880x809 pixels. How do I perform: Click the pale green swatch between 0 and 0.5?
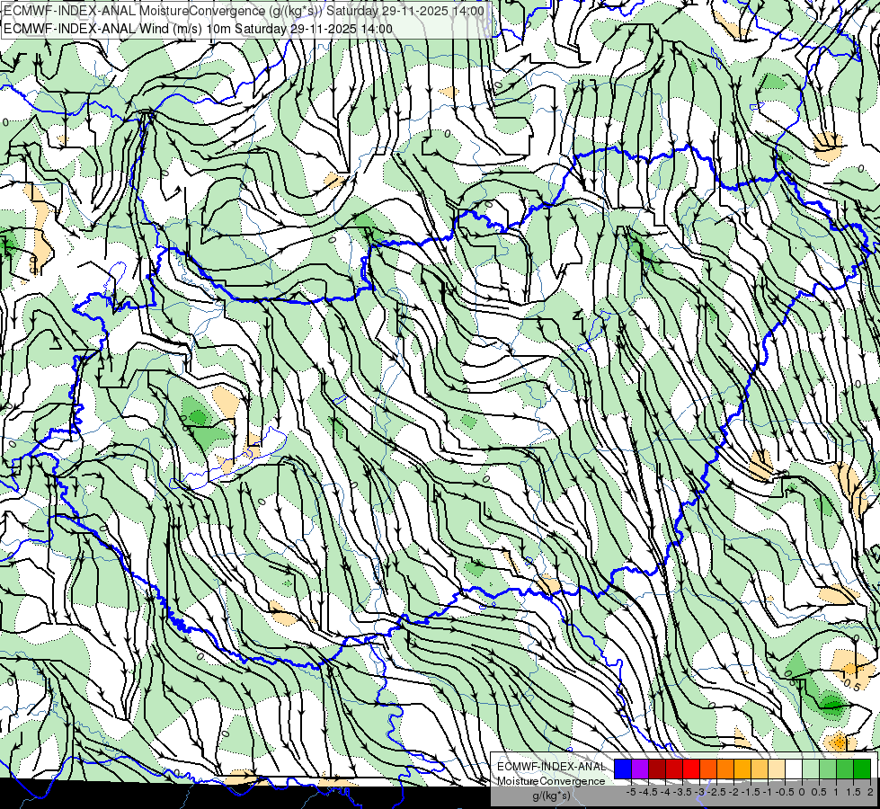coord(811,769)
